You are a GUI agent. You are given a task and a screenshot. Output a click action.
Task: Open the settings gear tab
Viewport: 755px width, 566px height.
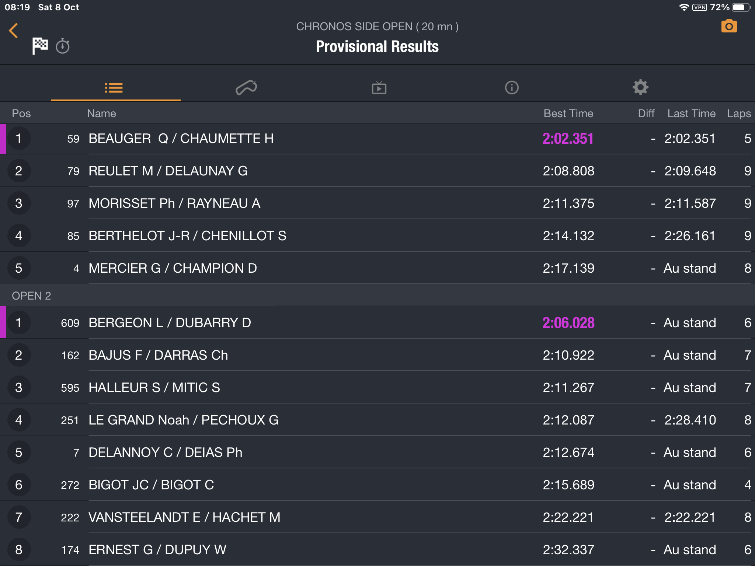coord(640,87)
